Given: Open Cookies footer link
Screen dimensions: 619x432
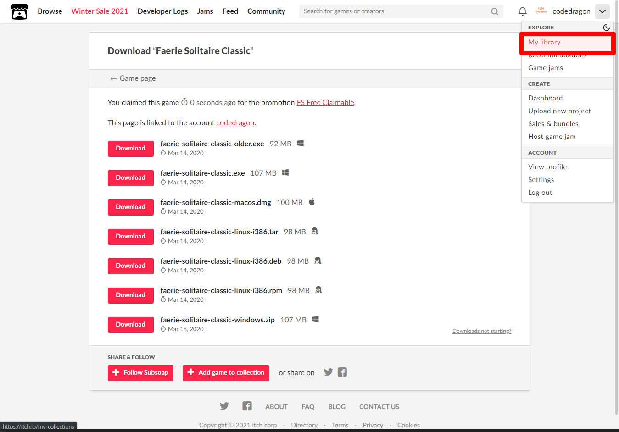Looking at the screenshot, I should coord(408,425).
